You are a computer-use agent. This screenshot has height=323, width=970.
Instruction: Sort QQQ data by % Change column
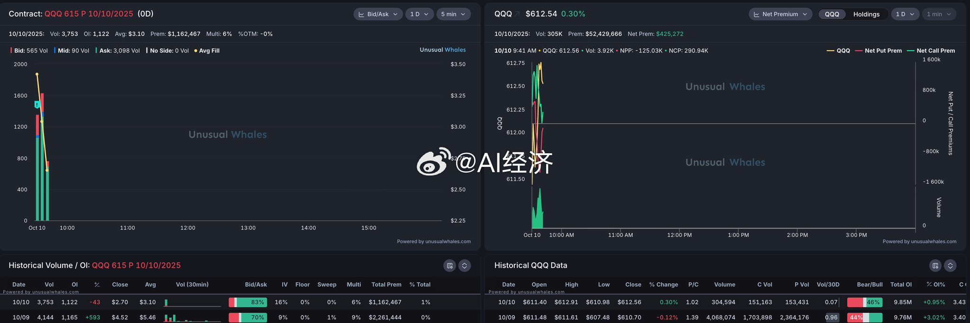(664, 285)
